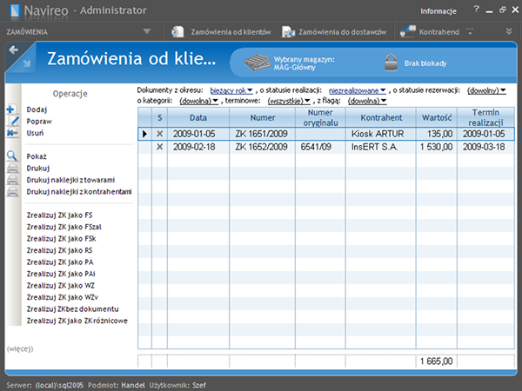Toggle status mark on the InsERT S.A. row
The height and width of the screenshot is (391, 522).
pos(159,147)
